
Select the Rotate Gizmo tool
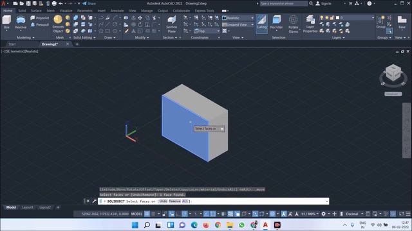(x=294, y=24)
